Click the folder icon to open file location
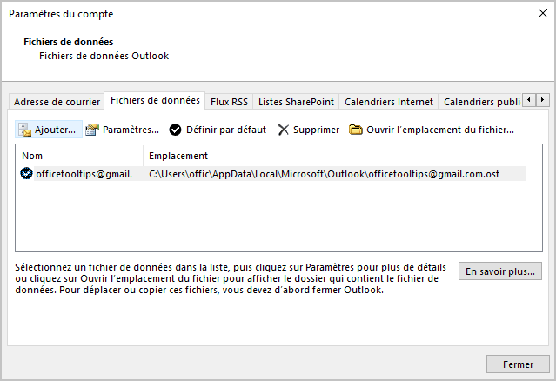This screenshot has height=381, width=556. 355,130
